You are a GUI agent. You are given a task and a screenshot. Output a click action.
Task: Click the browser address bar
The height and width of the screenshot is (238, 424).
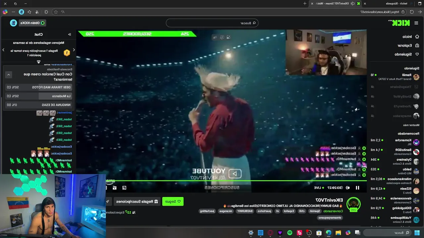pyautogui.click(x=229, y=12)
